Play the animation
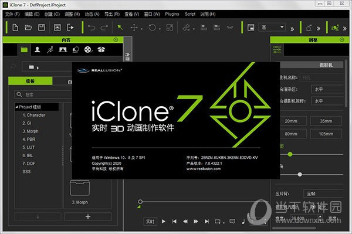 pos(164,222)
